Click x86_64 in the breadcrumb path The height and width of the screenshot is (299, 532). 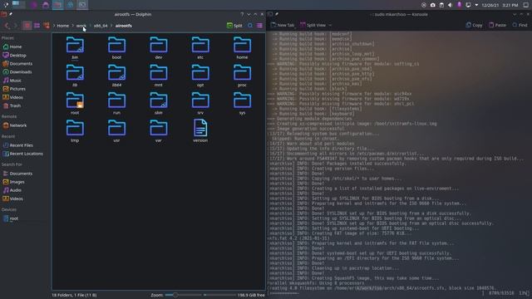click(101, 26)
